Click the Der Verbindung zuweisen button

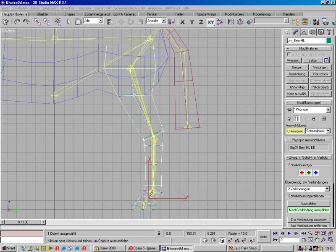(x=309, y=220)
